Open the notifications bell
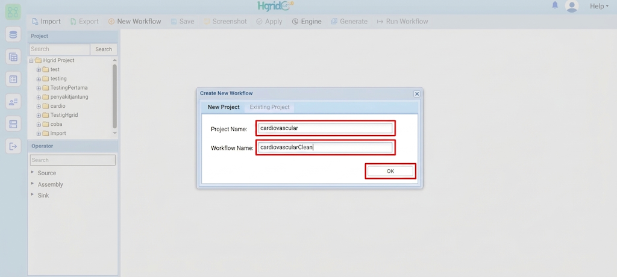 click(x=555, y=5)
